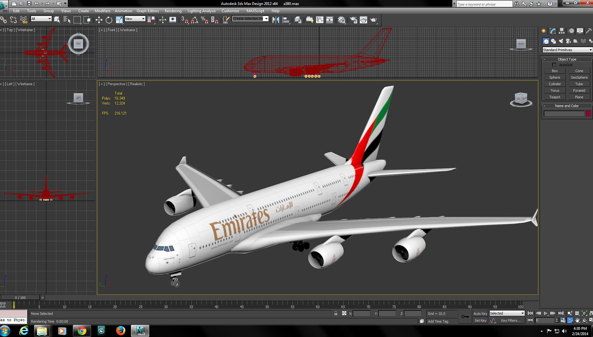The width and height of the screenshot is (593, 337).
Task: Click the Auto Key button
Action: click(x=480, y=313)
